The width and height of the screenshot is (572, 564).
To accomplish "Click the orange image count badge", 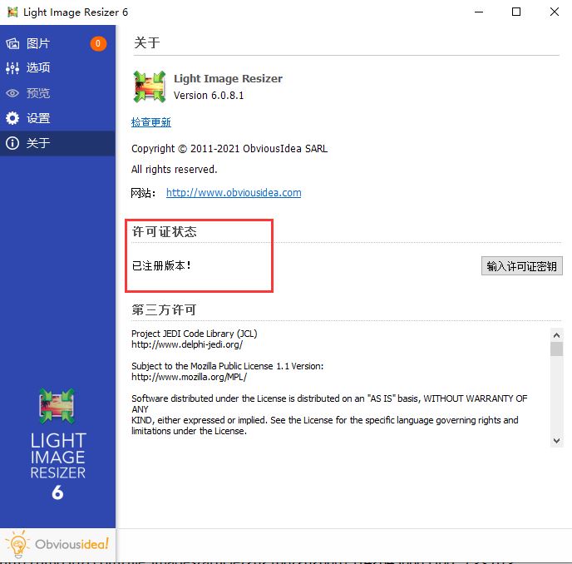I will coord(98,44).
